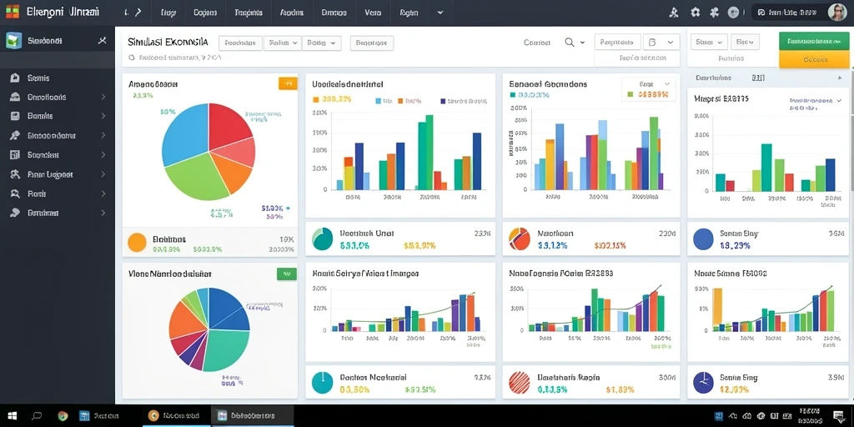
Task: Click the green badge on second pie chart card
Action: coord(287,274)
